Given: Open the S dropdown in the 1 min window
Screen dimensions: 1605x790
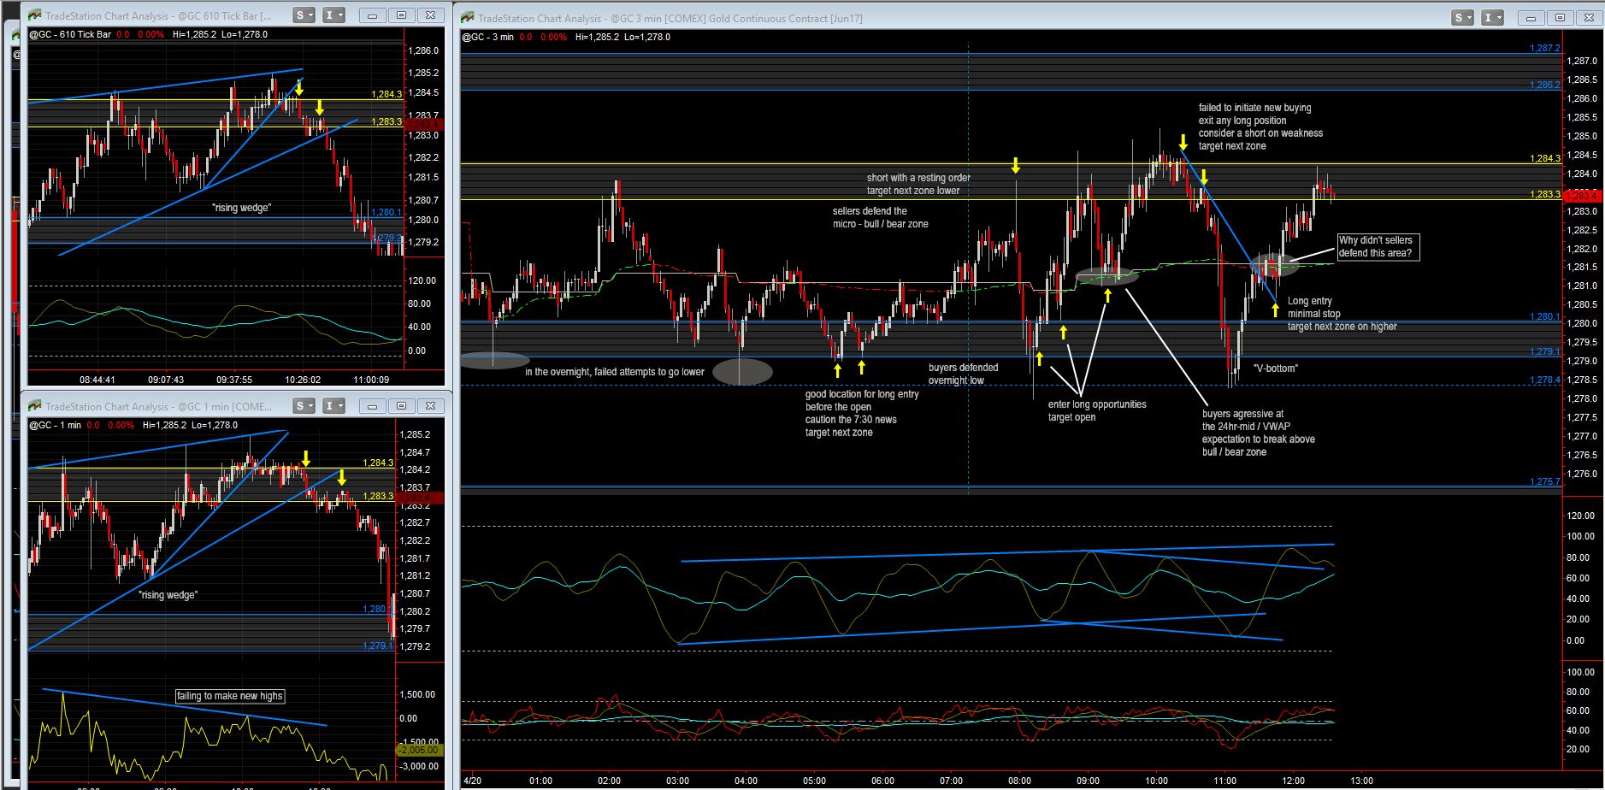Looking at the screenshot, I should coord(304,405).
